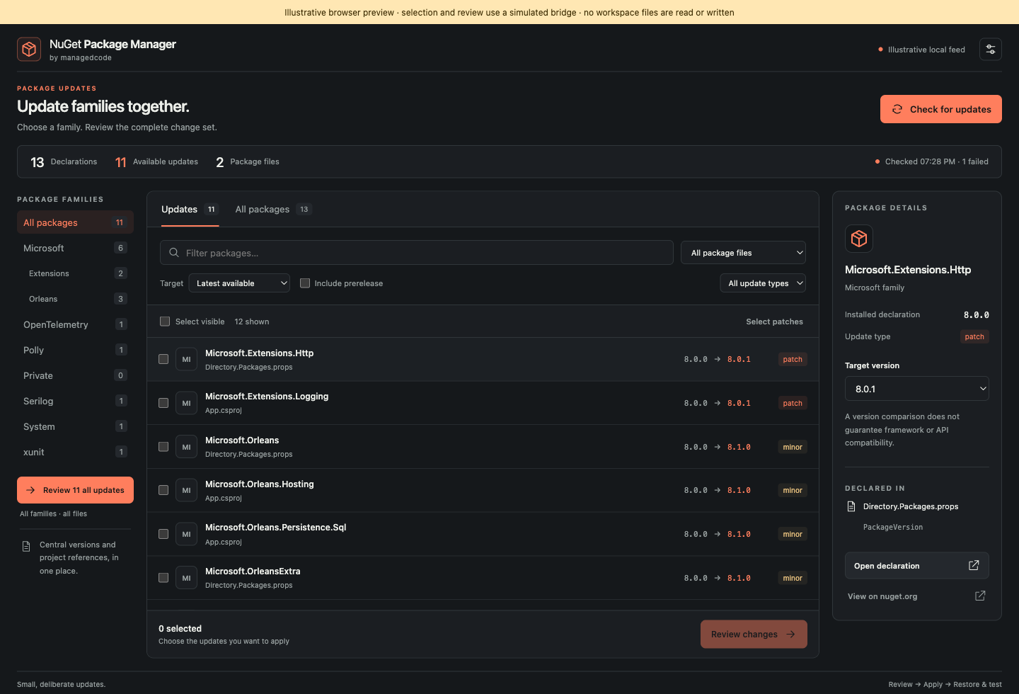
Task: Select the Microsoft family in the sidebar
Action: pos(75,248)
